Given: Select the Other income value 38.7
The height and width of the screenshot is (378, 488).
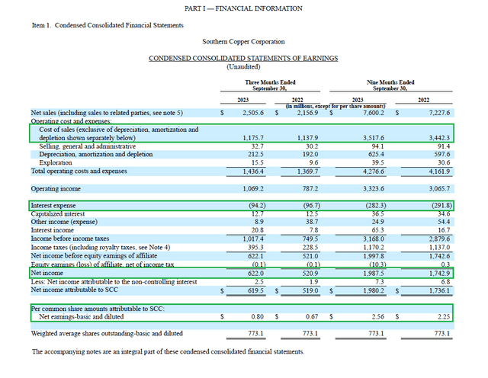Looking at the screenshot, I should coord(312,222).
